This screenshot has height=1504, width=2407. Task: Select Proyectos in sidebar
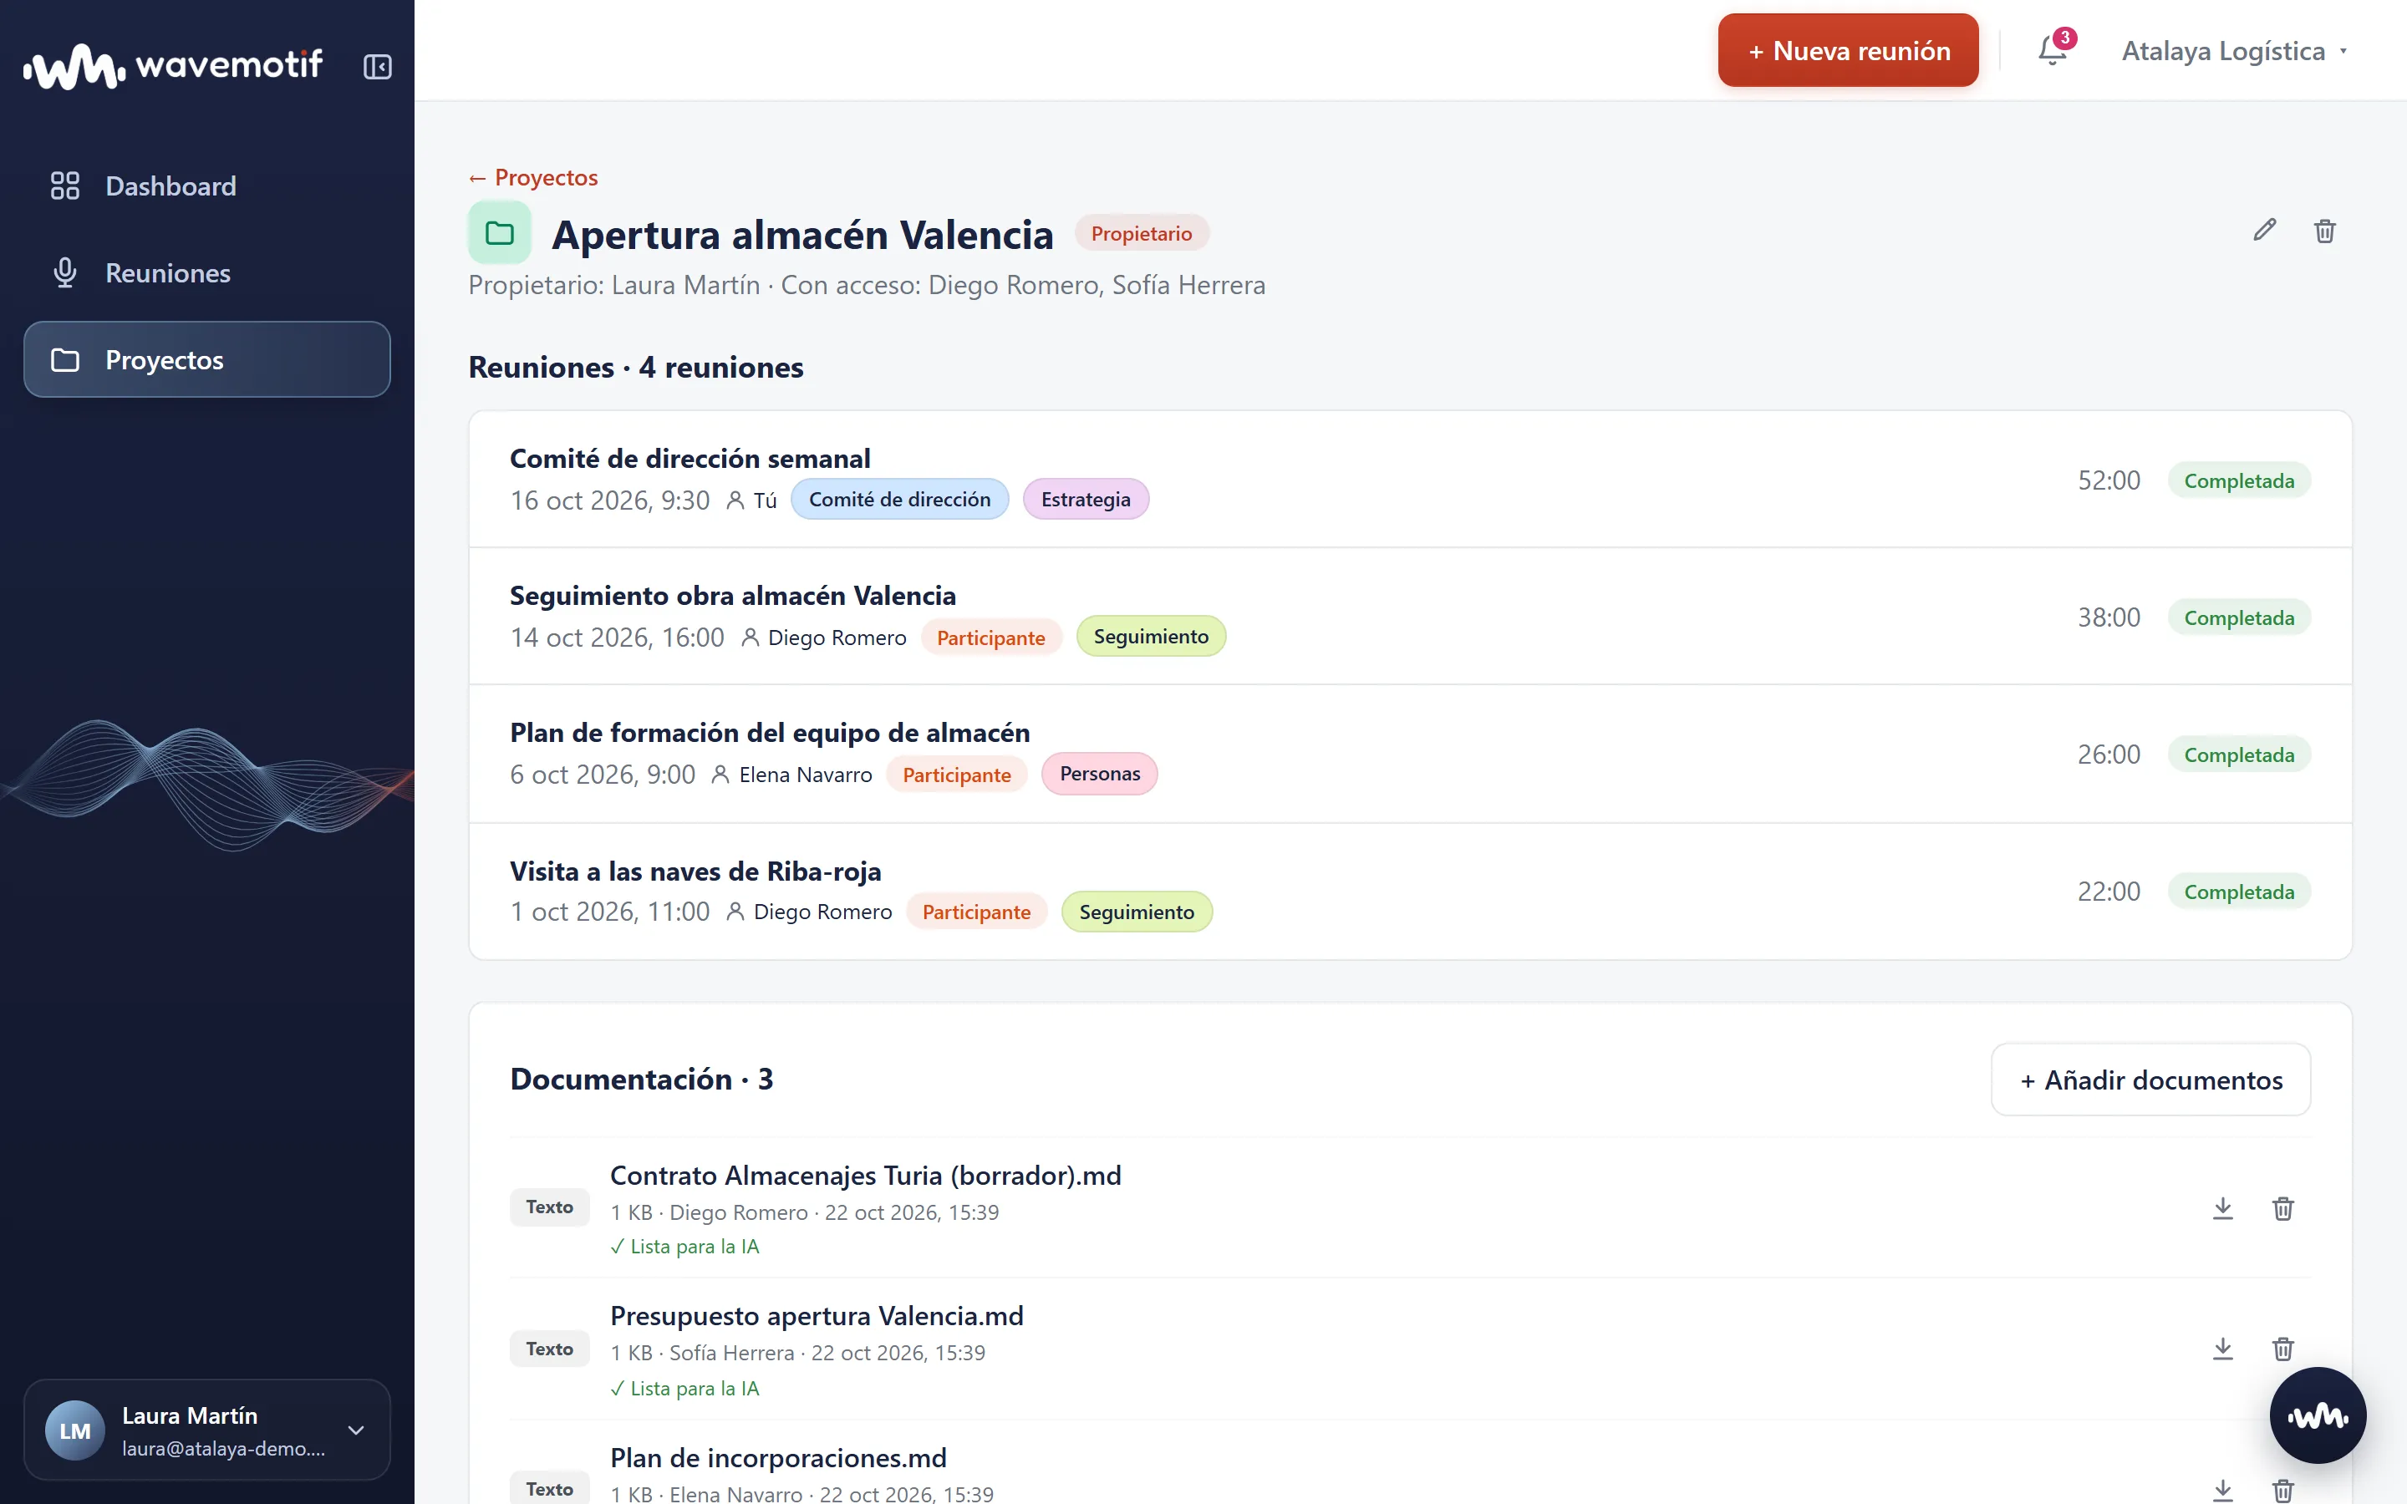tap(207, 359)
